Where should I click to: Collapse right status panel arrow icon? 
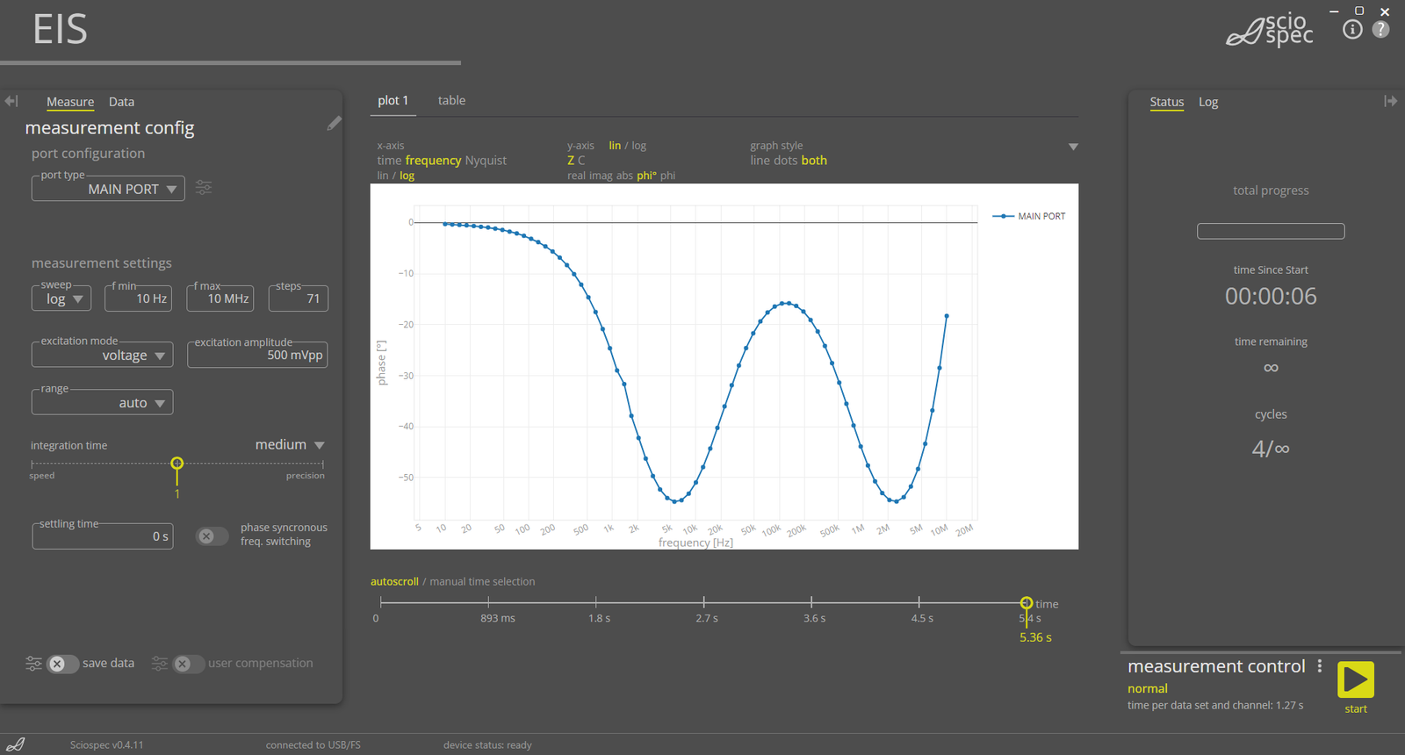pyautogui.click(x=1390, y=101)
